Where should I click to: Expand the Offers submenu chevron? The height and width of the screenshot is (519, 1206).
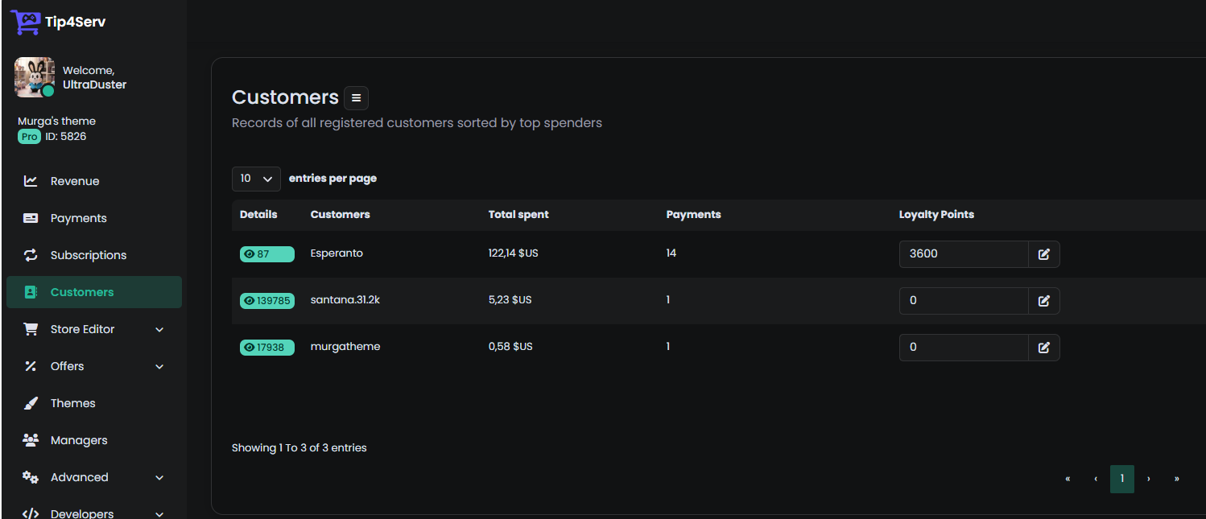(159, 366)
